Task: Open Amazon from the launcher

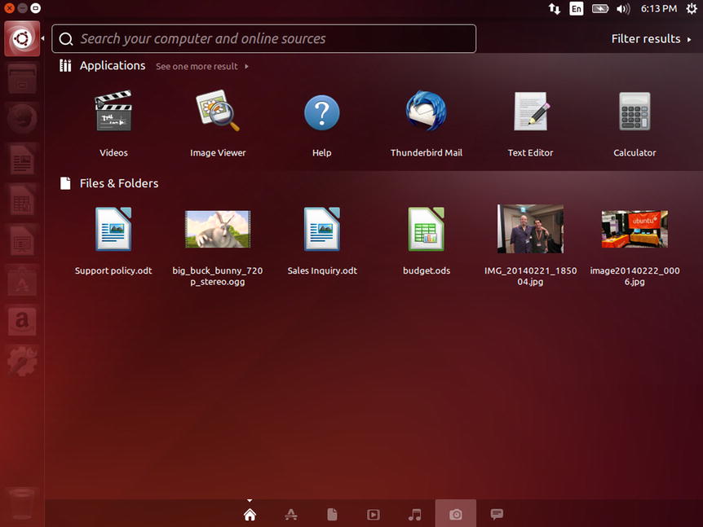Action: click(22, 321)
